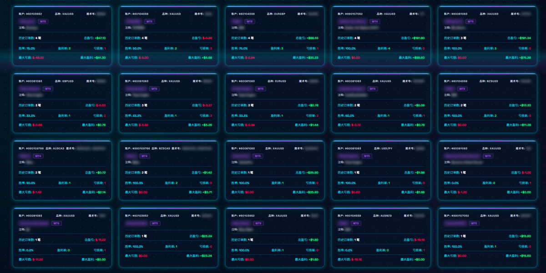
Task: Select the MT5 badge on the GBPUSD card
Action: pos(48,89)
